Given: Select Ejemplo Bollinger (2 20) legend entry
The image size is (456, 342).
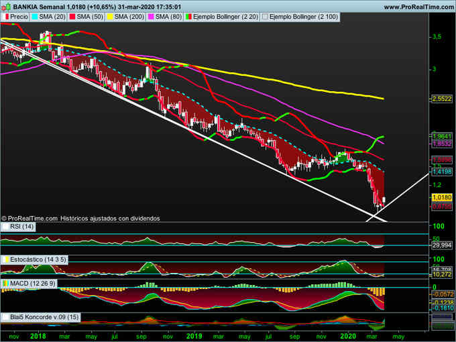Looking at the screenshot, I should (x=222, y=17).
